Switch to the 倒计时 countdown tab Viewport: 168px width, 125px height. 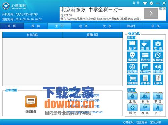131,26
